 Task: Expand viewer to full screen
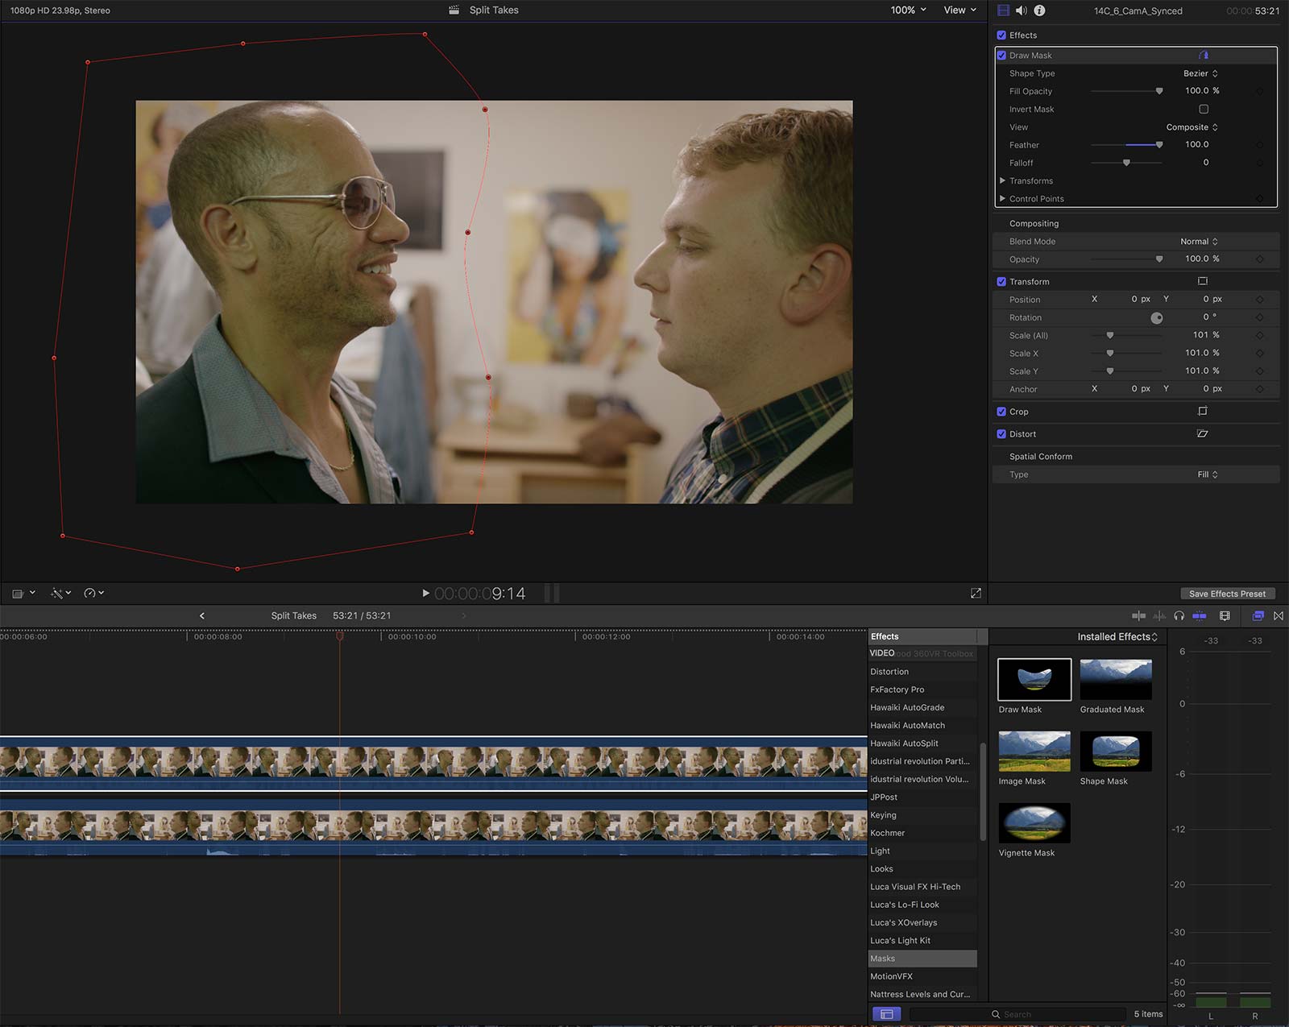point(976,593)
